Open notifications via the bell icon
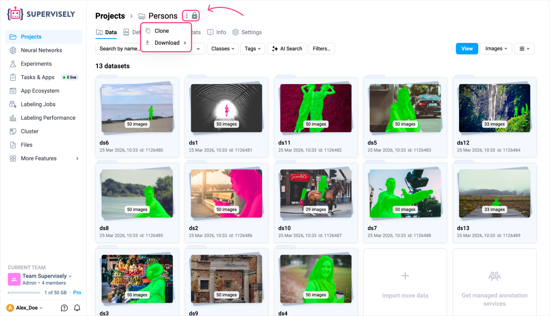Screen dimensions: 550x316 pyautogui.click(x=77, y=308)
